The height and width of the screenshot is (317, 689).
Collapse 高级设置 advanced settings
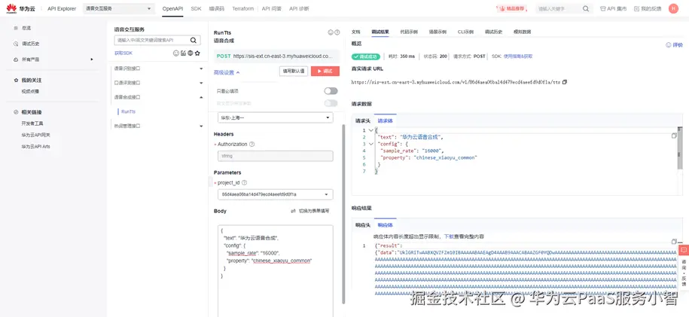coord(227,72)
